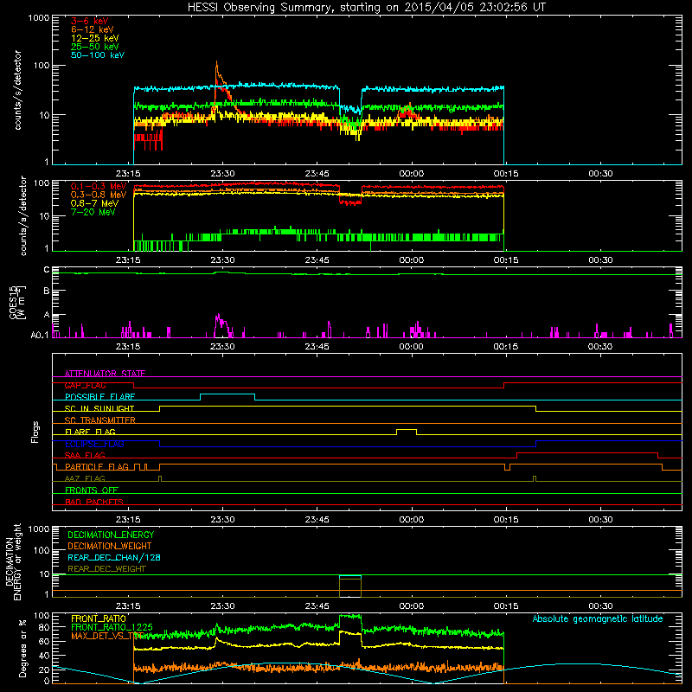
Task: Select the 0.1-0.3 MeV legend label
Action: (x=99, y=186)
